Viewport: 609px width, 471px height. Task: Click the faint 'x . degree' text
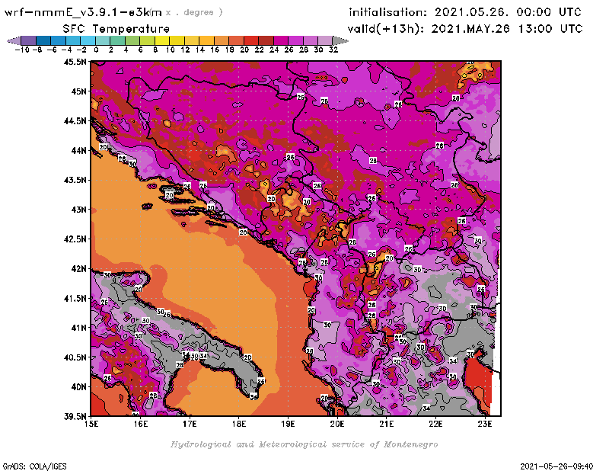click(193, 12)
